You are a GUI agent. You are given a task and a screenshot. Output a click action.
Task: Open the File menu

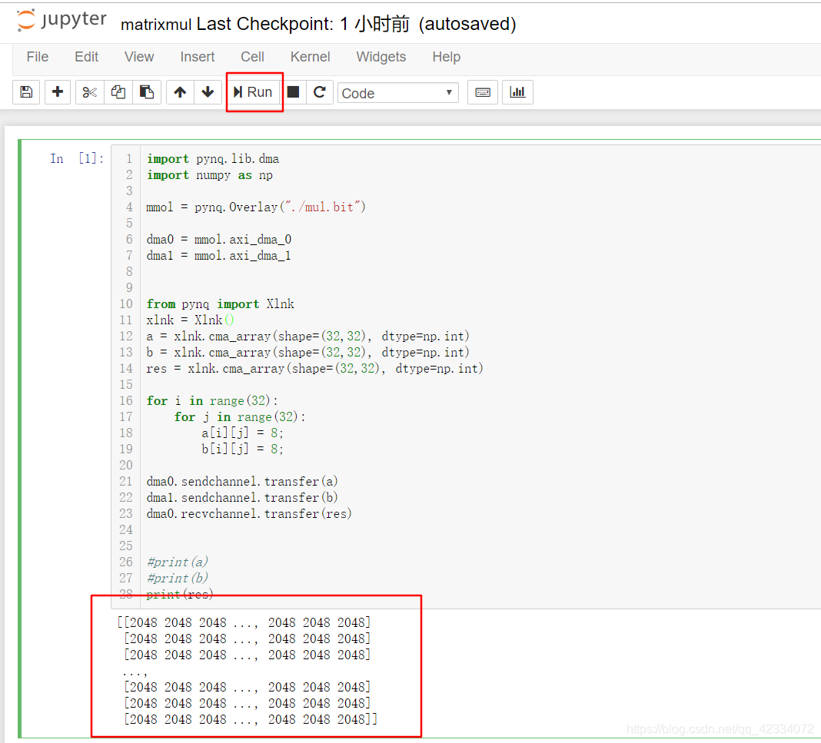pos(38,57)
